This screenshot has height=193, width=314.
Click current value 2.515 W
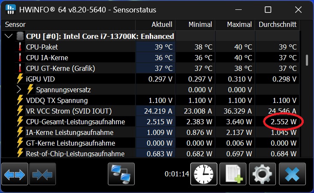pos(160,122)
